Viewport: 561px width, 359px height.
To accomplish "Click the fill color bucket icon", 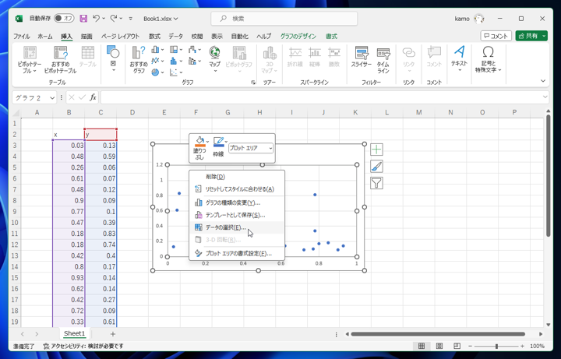I will pos(199,142).
